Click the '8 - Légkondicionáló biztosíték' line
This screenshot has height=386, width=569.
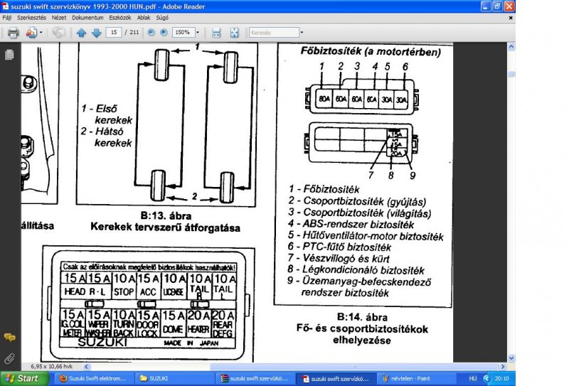tap(356, 270)
